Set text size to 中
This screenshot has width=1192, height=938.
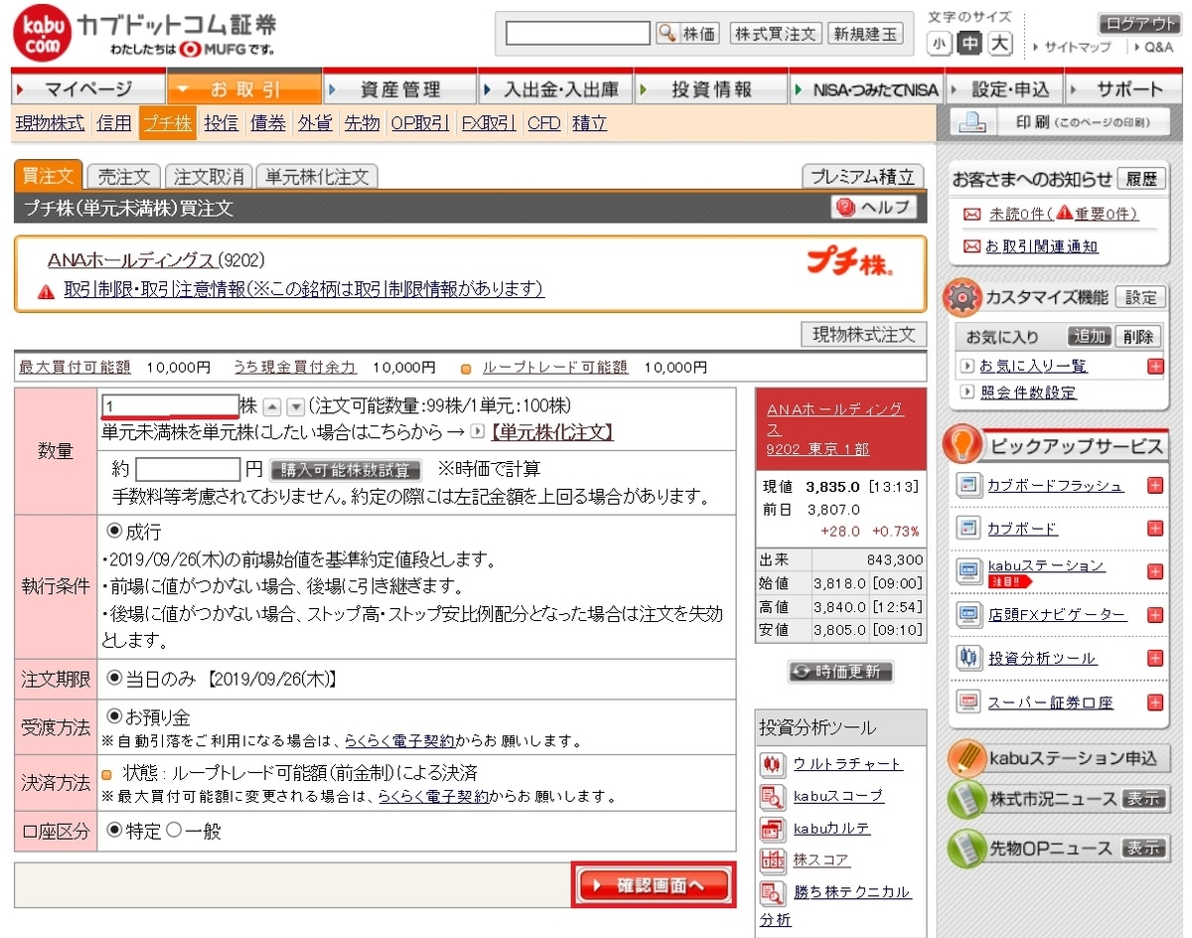[x=968, y=44]
